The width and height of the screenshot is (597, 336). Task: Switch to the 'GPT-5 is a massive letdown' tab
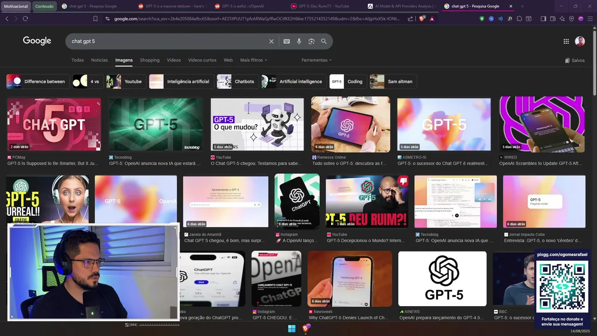[x=171, y=6]
